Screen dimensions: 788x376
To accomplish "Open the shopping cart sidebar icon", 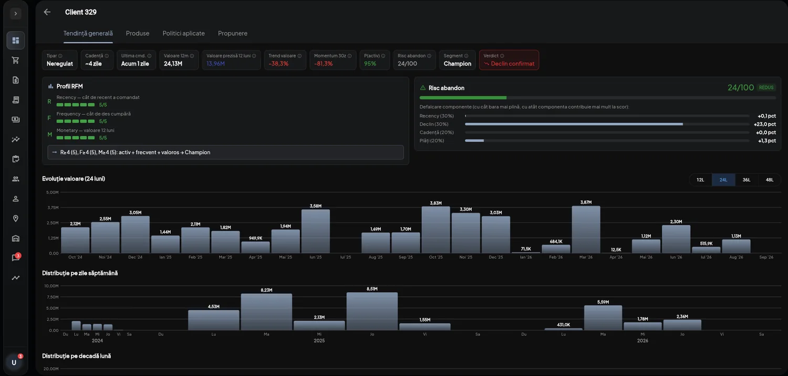I will [16, 60].
